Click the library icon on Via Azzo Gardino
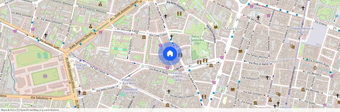Viewport: 340px width, 112px height. 215,27
